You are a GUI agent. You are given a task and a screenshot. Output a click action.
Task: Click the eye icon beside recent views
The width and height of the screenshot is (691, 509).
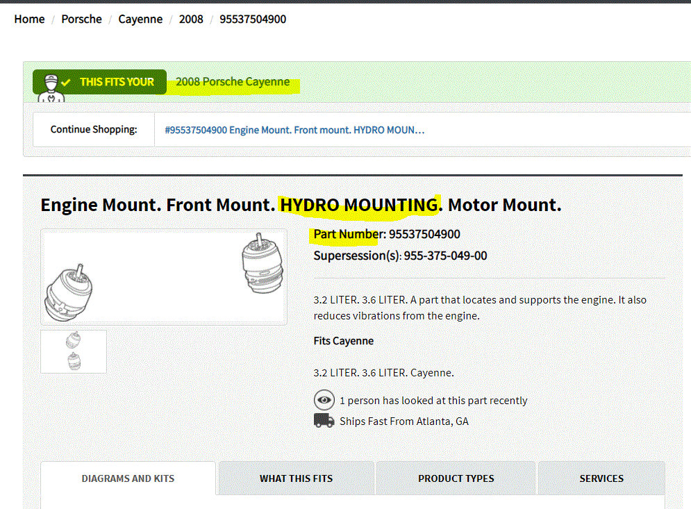pos(324,401)
